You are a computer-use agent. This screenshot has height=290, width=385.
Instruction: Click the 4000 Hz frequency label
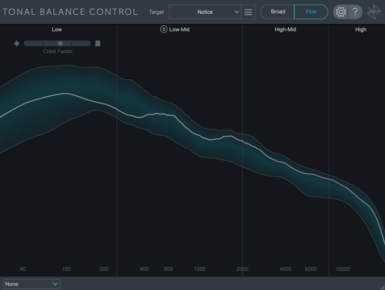(285, 269)
